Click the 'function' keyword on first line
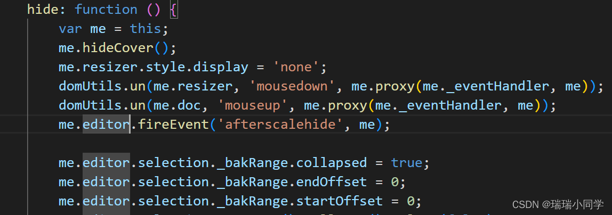The image size is (612, 215). tap(106, 9)
